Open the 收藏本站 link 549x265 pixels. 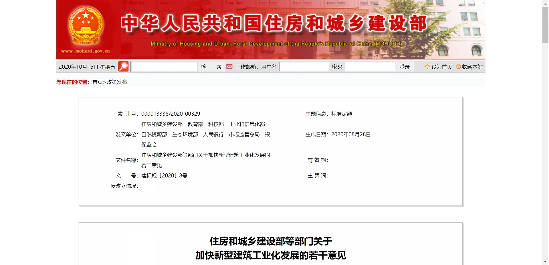click(472, 67)
